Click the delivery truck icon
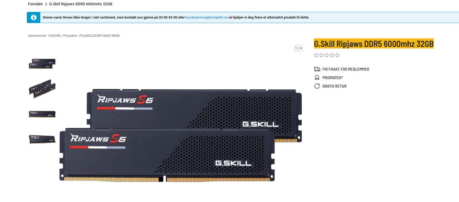459x202 pixels. (x=317, y=69)
